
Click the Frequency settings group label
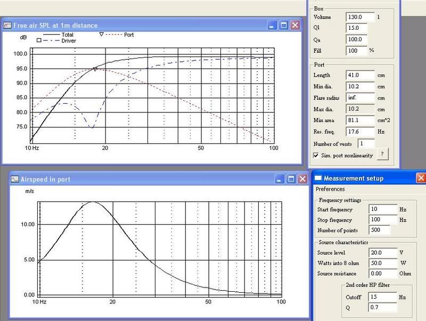340,200
